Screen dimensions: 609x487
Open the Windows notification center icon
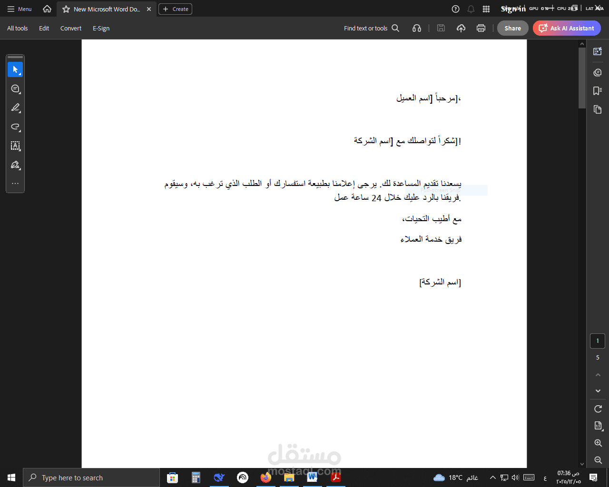click(x=593, y=477)
